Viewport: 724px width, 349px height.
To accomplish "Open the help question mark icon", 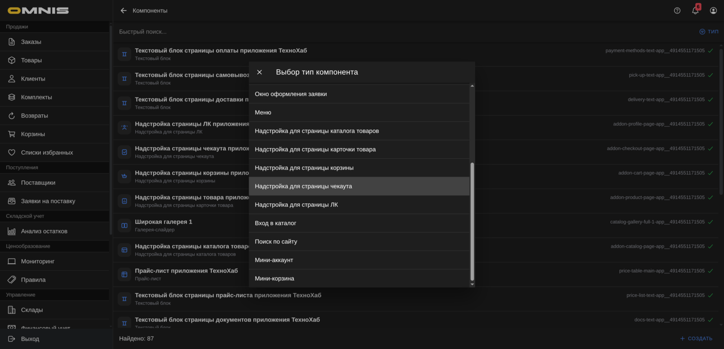I will (677, 11).
